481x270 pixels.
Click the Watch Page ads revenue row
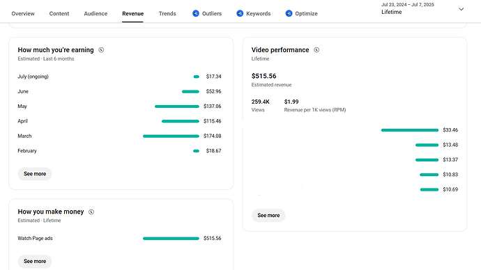pos(119,238)
